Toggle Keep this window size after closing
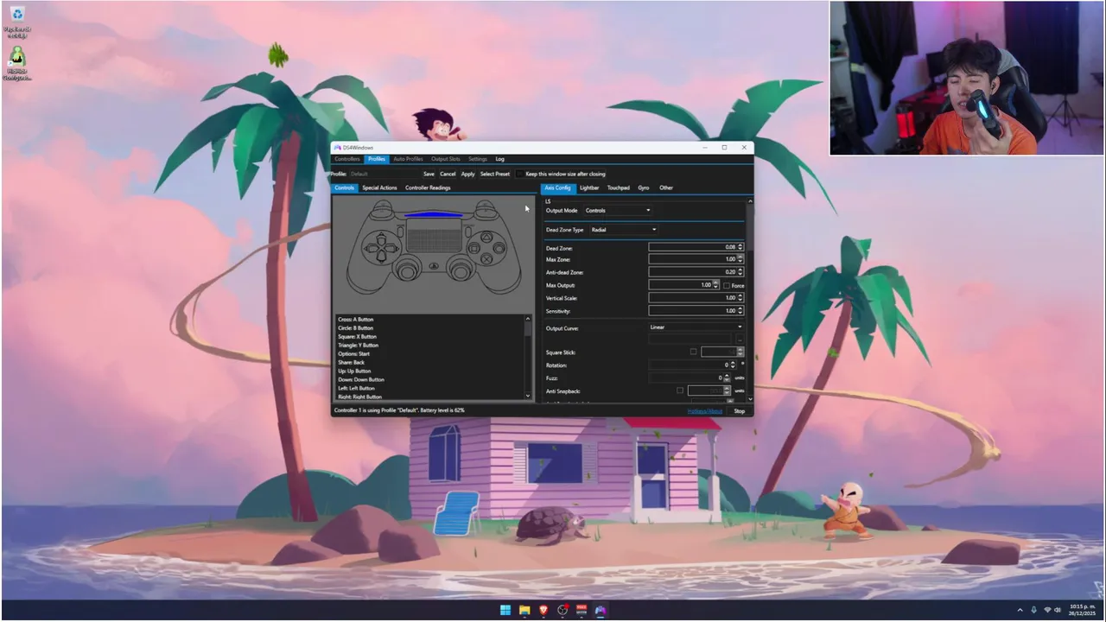This screenshot has height=622, width=1106. tap(519, 174)
